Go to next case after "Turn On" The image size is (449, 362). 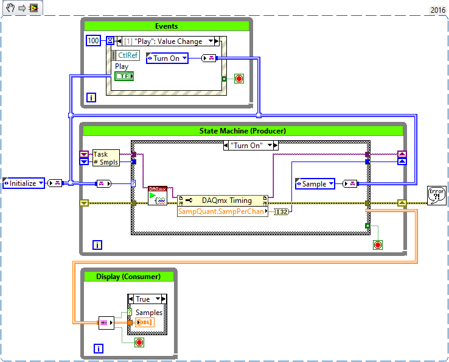click(276, 146)
